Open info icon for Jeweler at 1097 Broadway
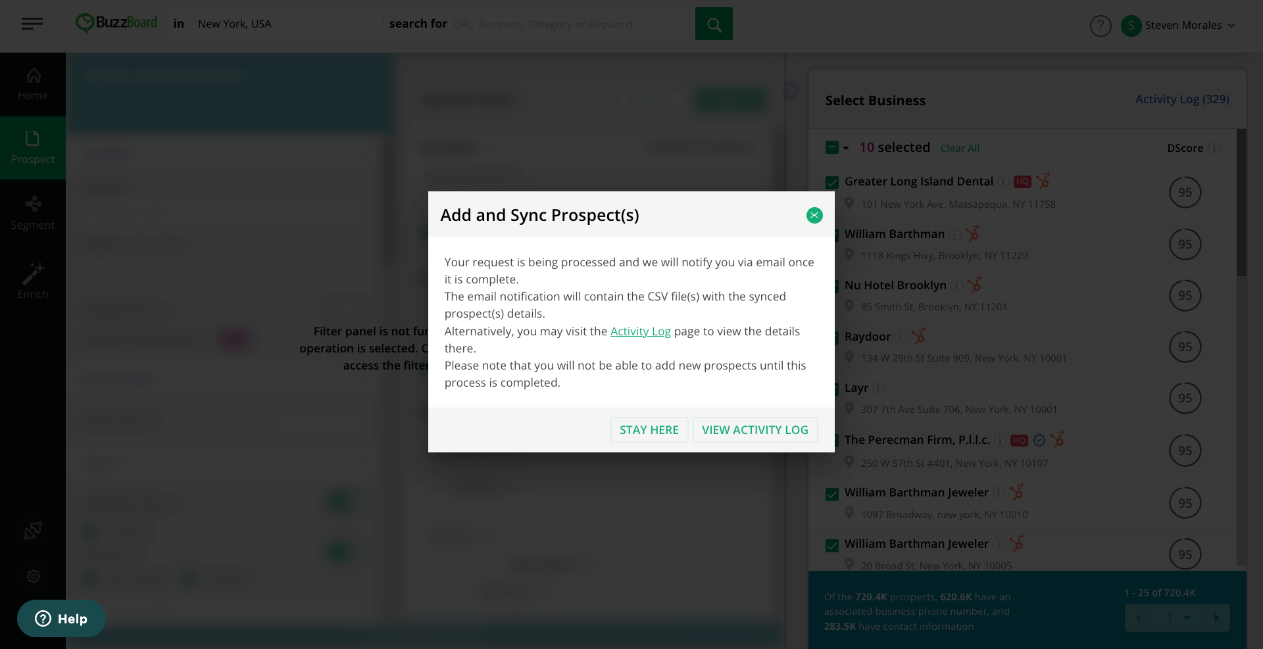The width and height of the screenshot is (1263, 649). 999,493
